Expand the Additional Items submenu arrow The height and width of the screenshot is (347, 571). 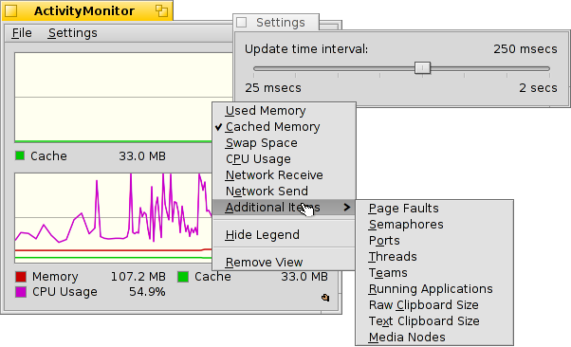click(x=347, y=208)
